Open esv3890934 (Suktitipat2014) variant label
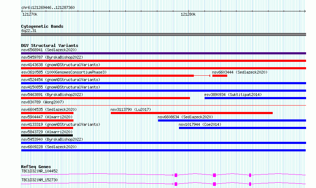The height and width of the screenshot is (188, 316). click(x=233, y=95)
